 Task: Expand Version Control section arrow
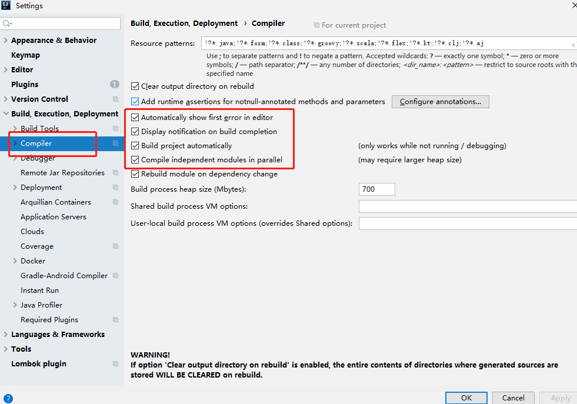(x=5, y=99)
